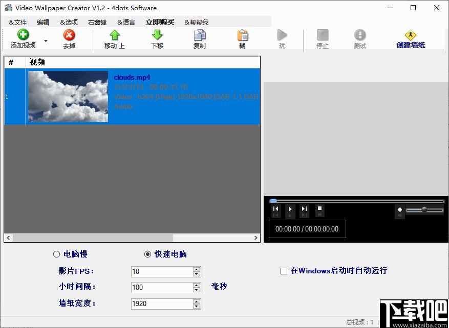Click the app icon in the title bar
Viewport: 449px width, 328px height.
pos(8,8)
